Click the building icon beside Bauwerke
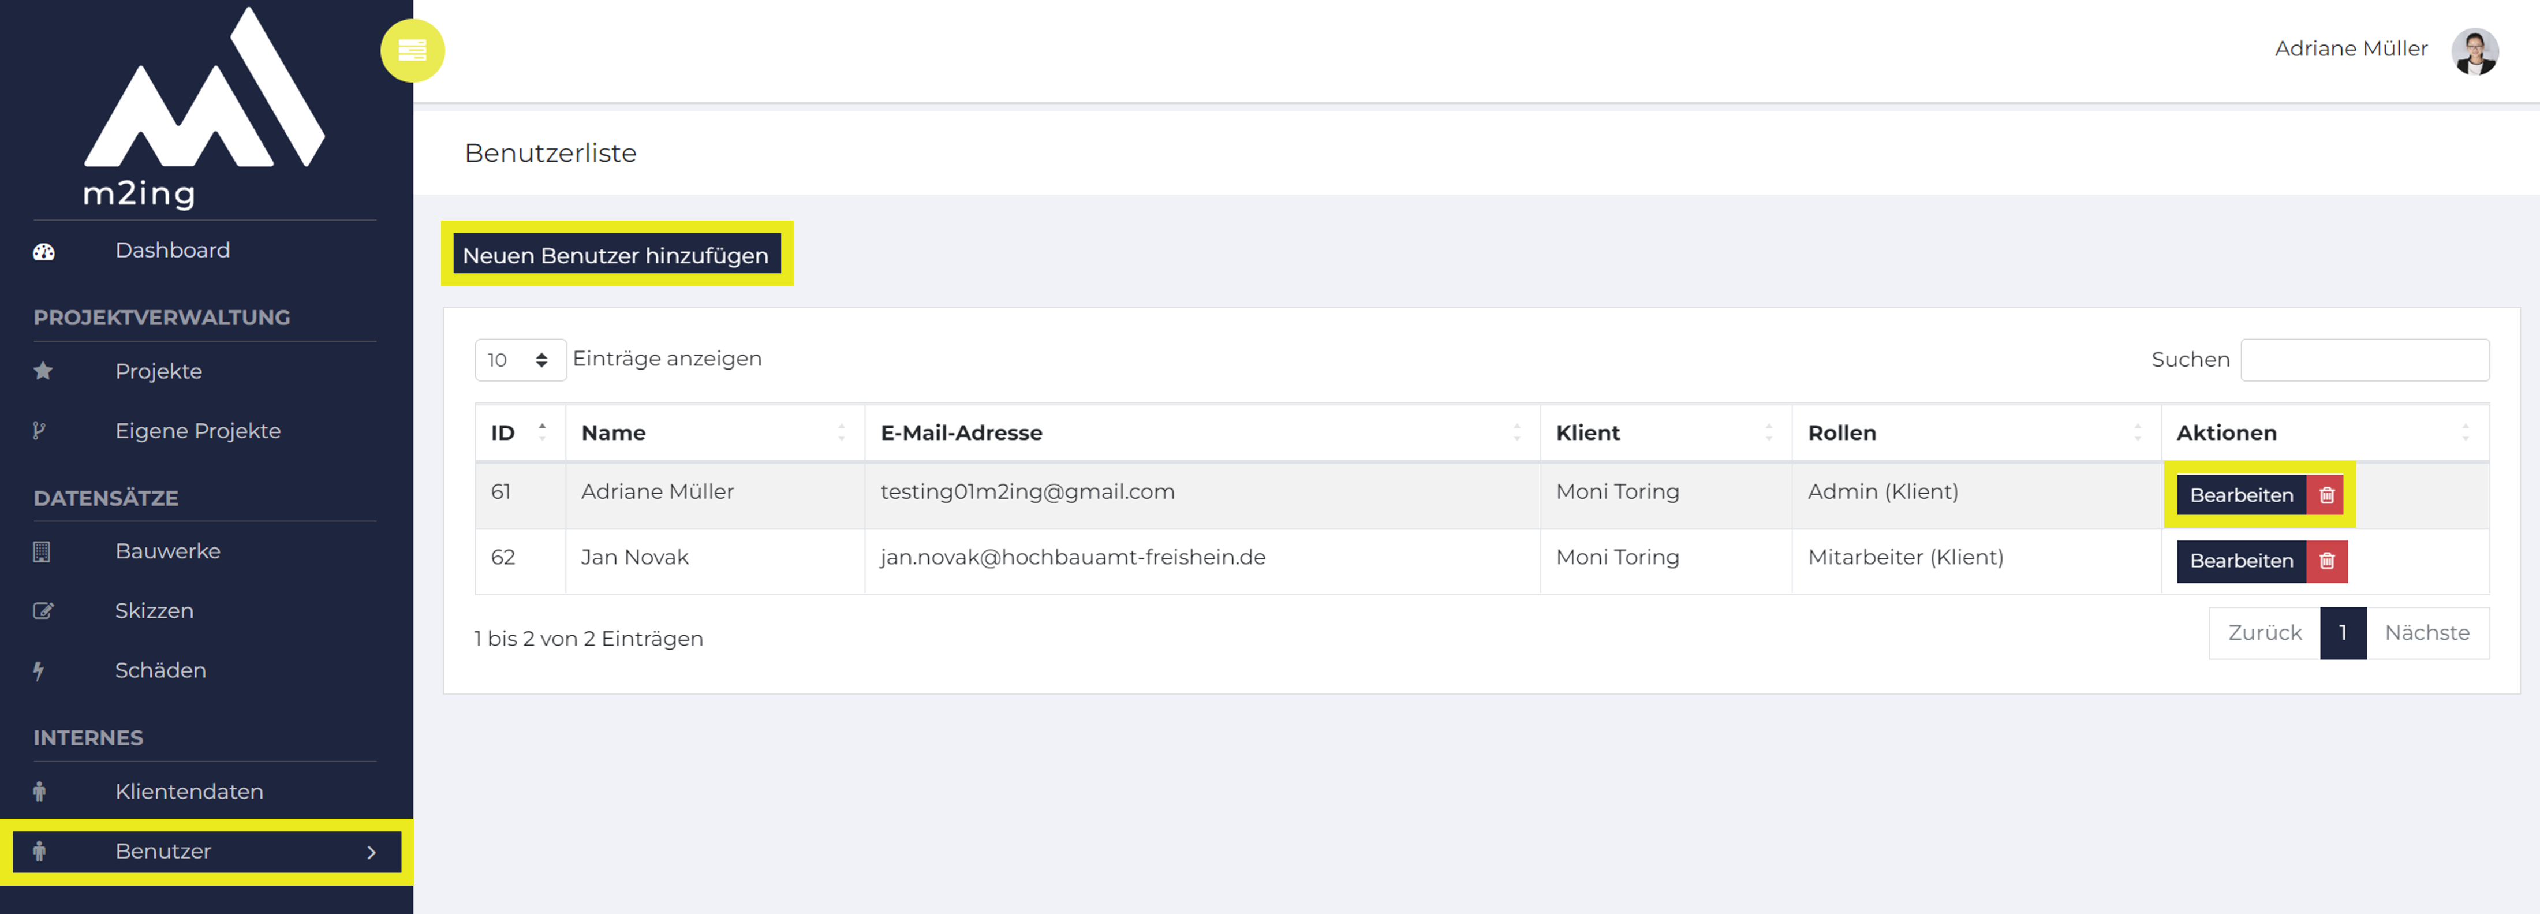This screenshot has height=914, width=2540. (42, 551)
